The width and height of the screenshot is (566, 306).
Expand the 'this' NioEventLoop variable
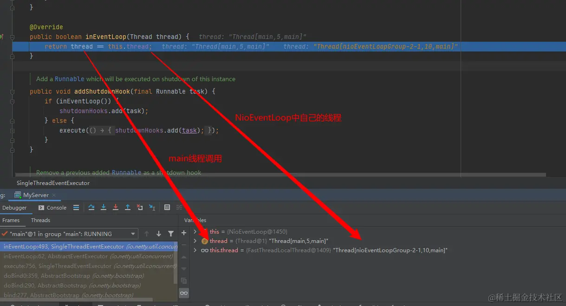click(x=195, y=231)
